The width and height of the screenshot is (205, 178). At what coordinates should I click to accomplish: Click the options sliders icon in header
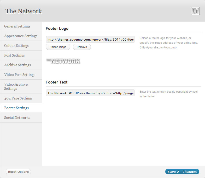click(195, 11)
